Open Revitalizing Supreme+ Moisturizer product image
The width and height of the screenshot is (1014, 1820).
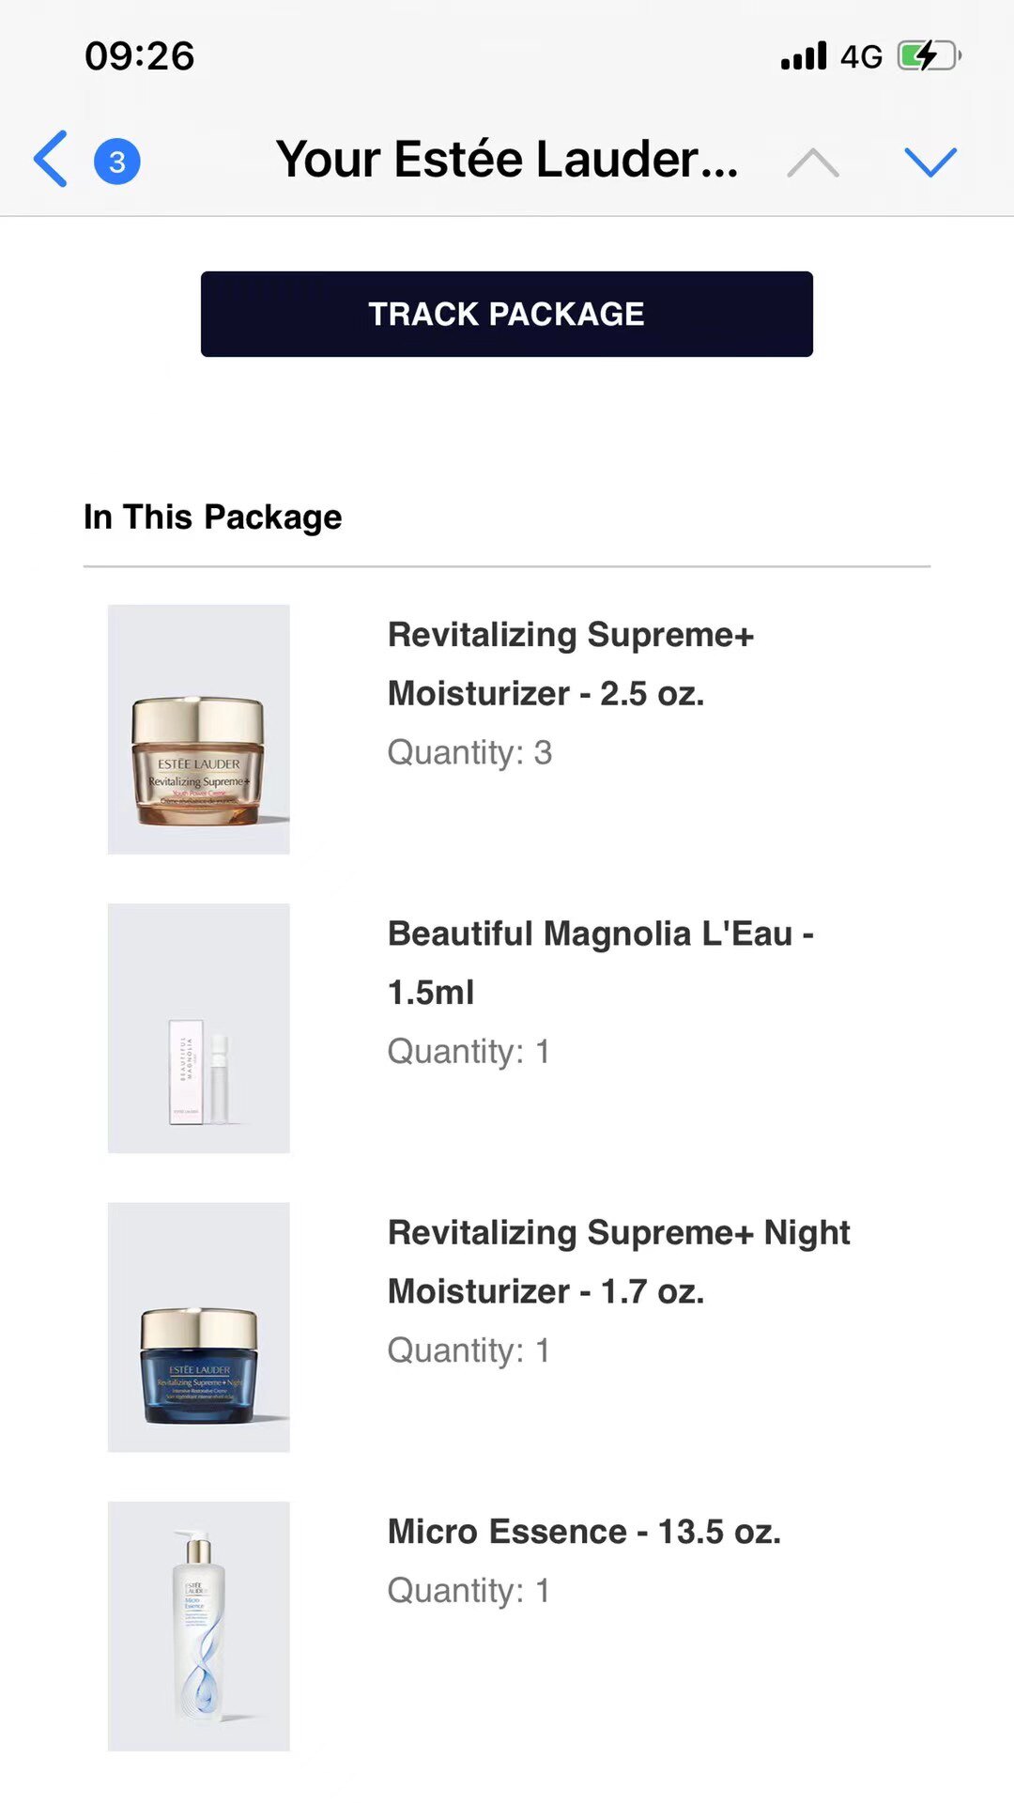199,730
